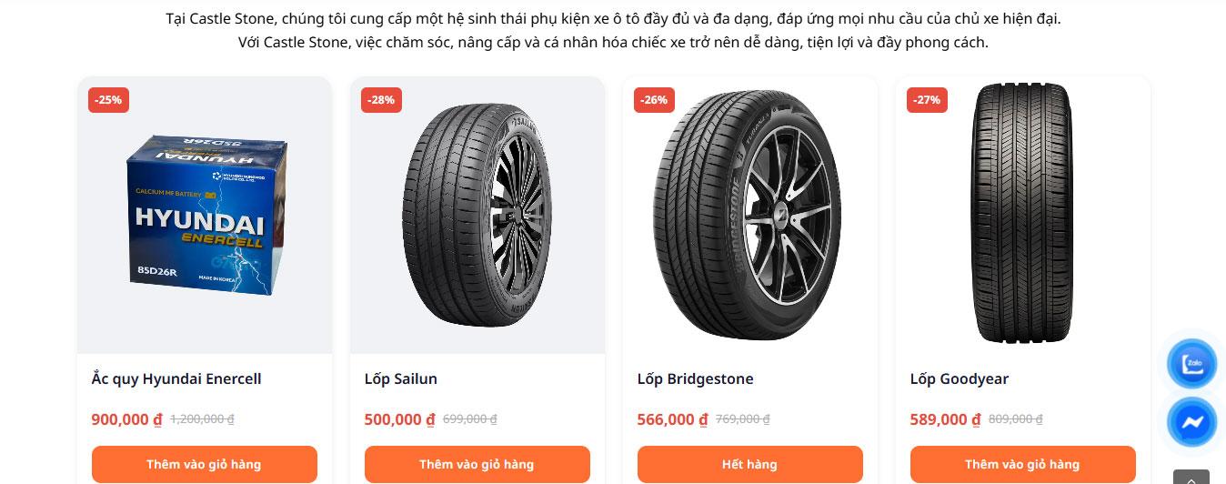Open the Lốp Goodyear title link

pos(960,378)
